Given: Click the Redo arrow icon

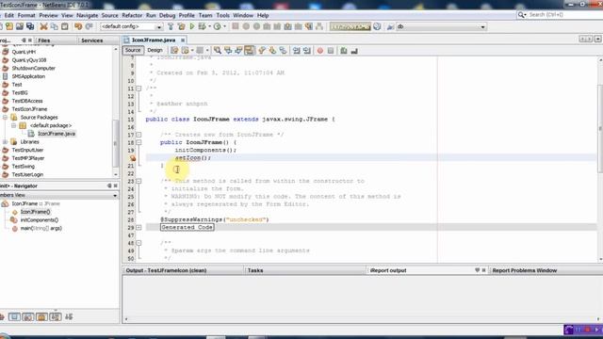Looking at the screenshot, I should [89, 26].
